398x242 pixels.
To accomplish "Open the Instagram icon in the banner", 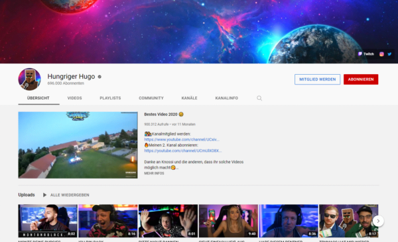I will pyautogui.click(x=381, y=54).
